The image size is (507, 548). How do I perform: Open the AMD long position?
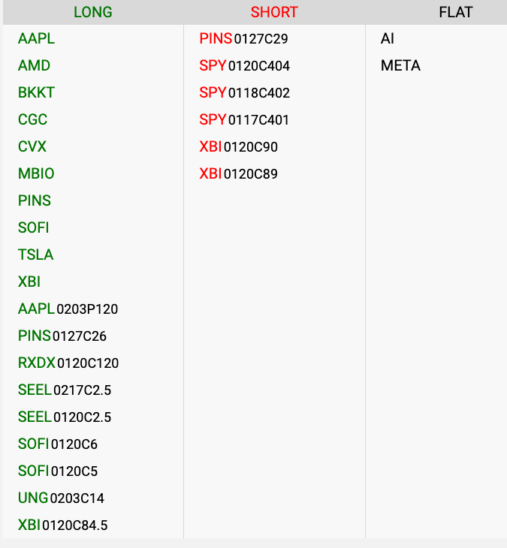point(35,66)
